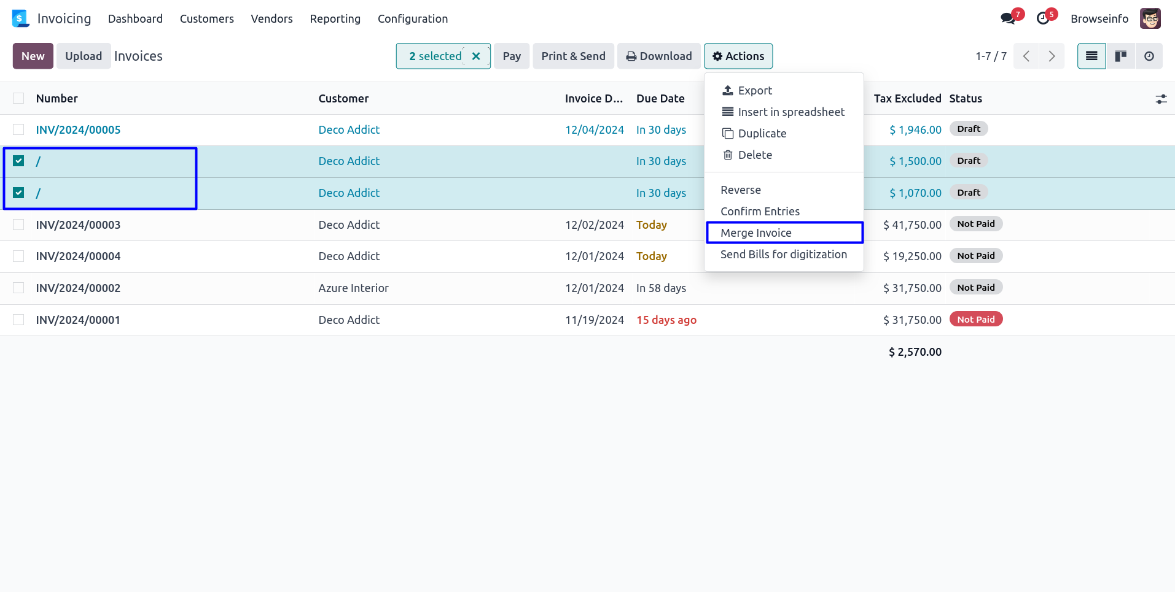Switch to list view icon
The height and width of the screenshot is (592, 1175).
click(1091, 56)
